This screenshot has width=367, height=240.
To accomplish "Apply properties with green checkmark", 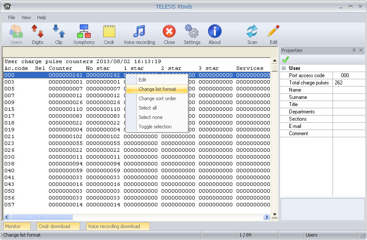I will pyautogui.click(x=286, y=60).
